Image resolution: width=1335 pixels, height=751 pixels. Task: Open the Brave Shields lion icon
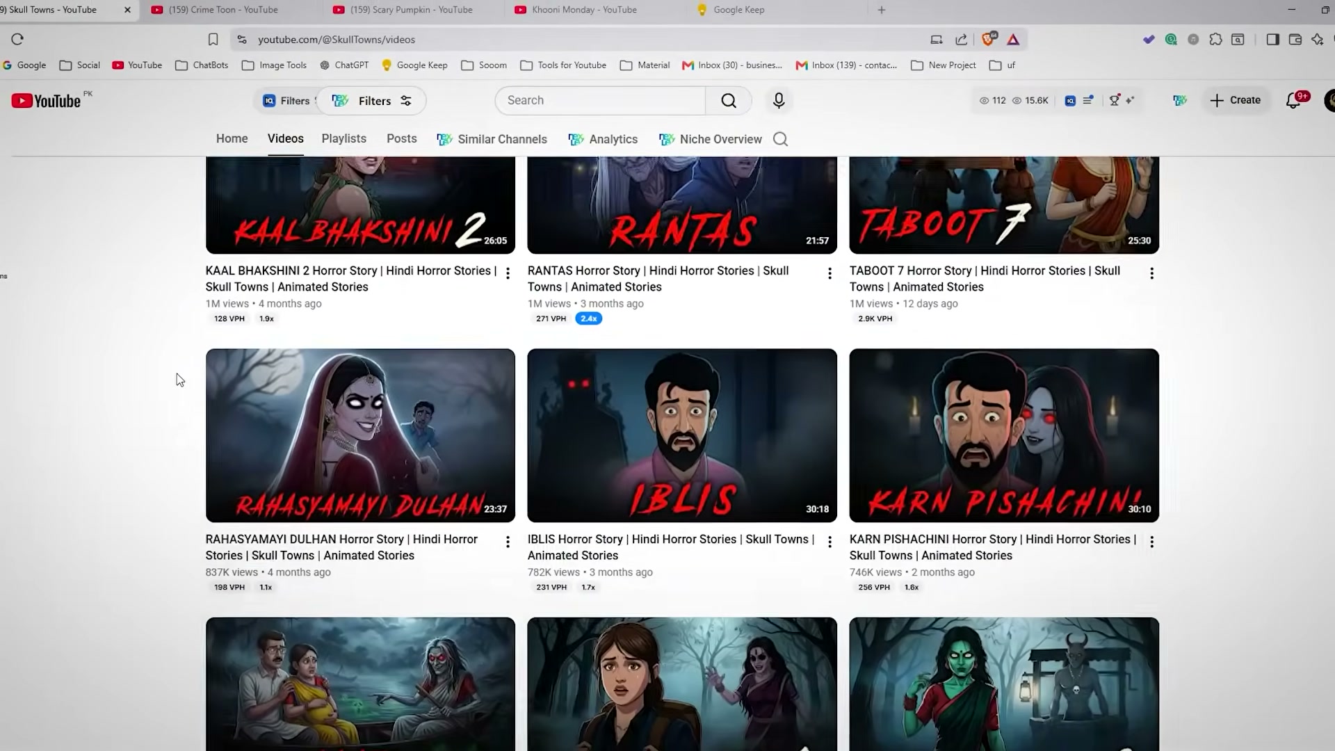point(988,40)
